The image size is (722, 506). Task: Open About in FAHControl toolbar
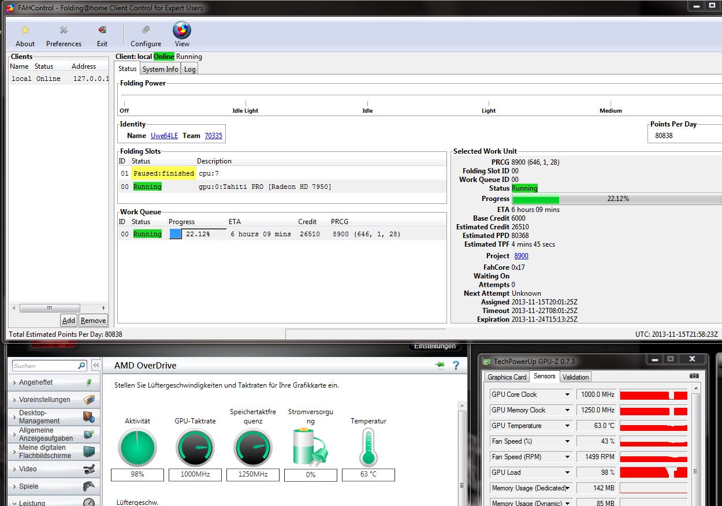25,36
